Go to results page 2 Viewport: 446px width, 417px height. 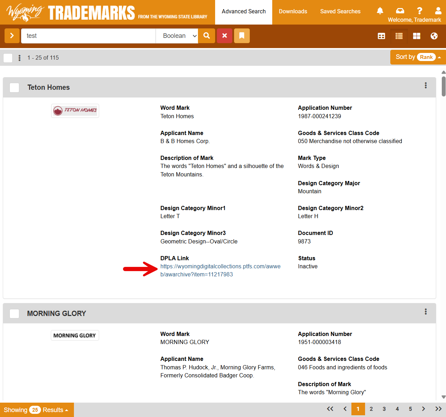click(x=371, y=409)
